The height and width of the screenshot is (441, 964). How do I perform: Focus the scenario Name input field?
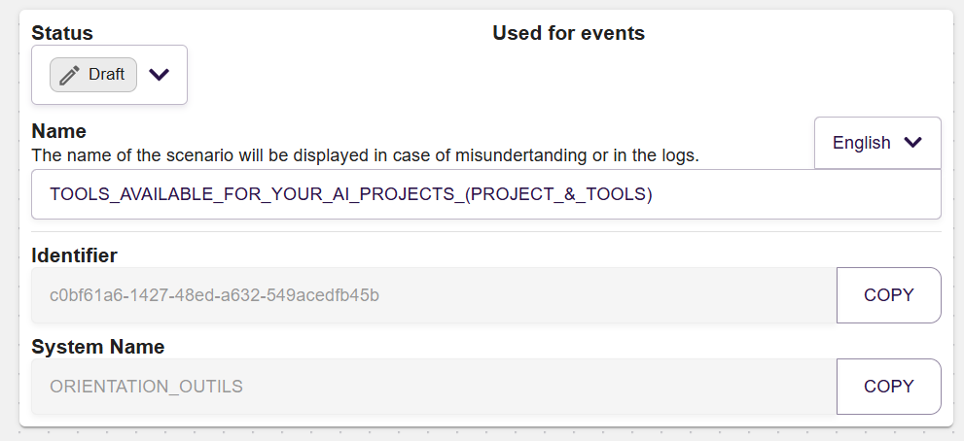tap(486, 194)
